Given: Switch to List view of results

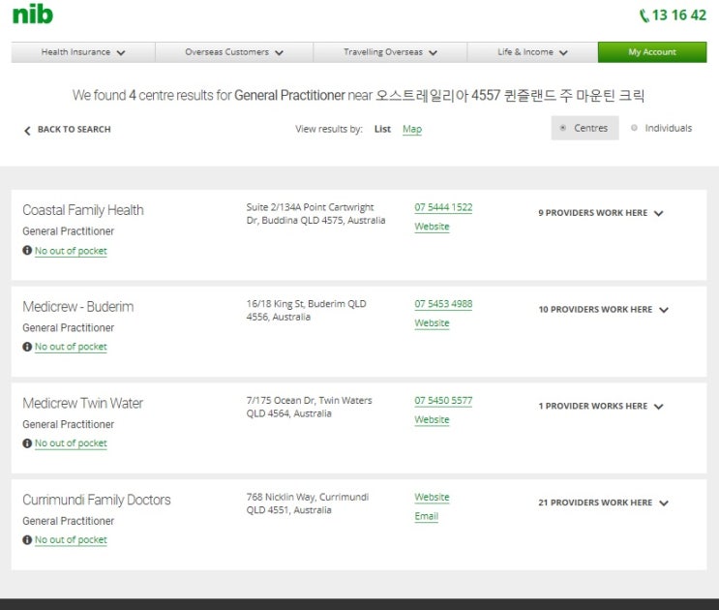Looking at the screenshot, I should 382,129.
